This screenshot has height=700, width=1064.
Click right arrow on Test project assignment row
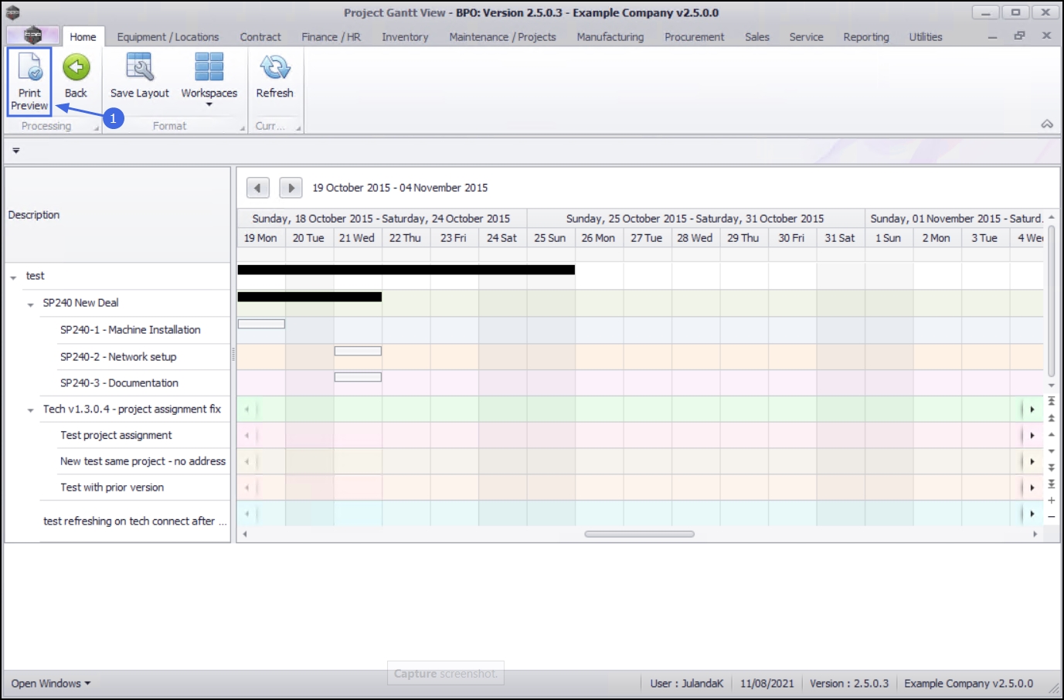click(x=1032, y=436)
